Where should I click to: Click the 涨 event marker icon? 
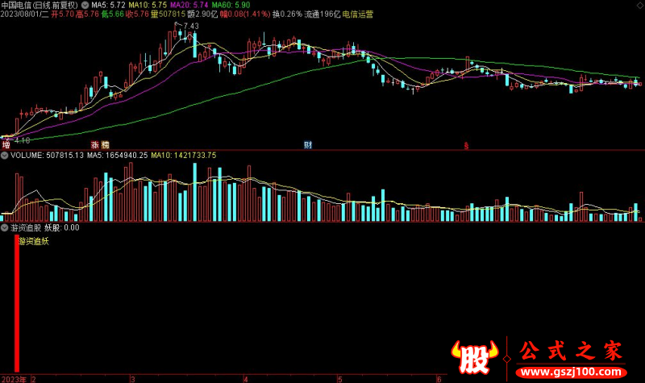(x=95, y=145)
